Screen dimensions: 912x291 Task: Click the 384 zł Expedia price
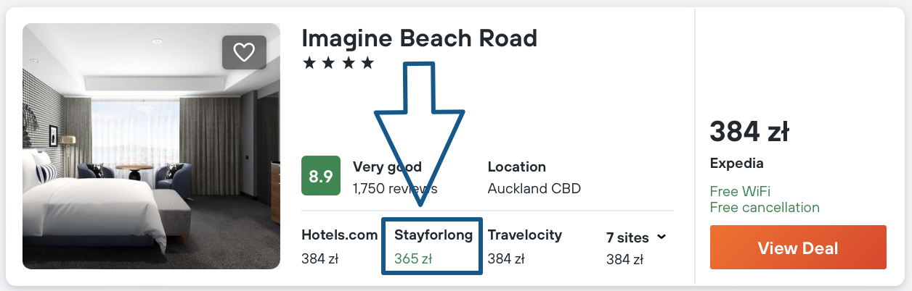749,132
